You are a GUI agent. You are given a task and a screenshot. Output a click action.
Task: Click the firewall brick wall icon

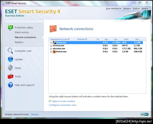click(x=53, y=29)
